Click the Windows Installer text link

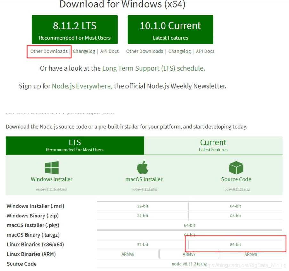52,179
